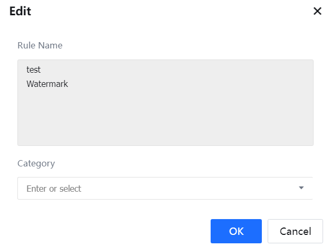331x247 pixels.
Task: Select the 'test' line in Rule Name
Action: tap(33, 70)
